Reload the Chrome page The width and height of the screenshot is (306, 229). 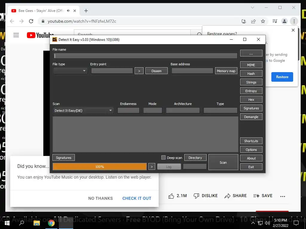31,21
